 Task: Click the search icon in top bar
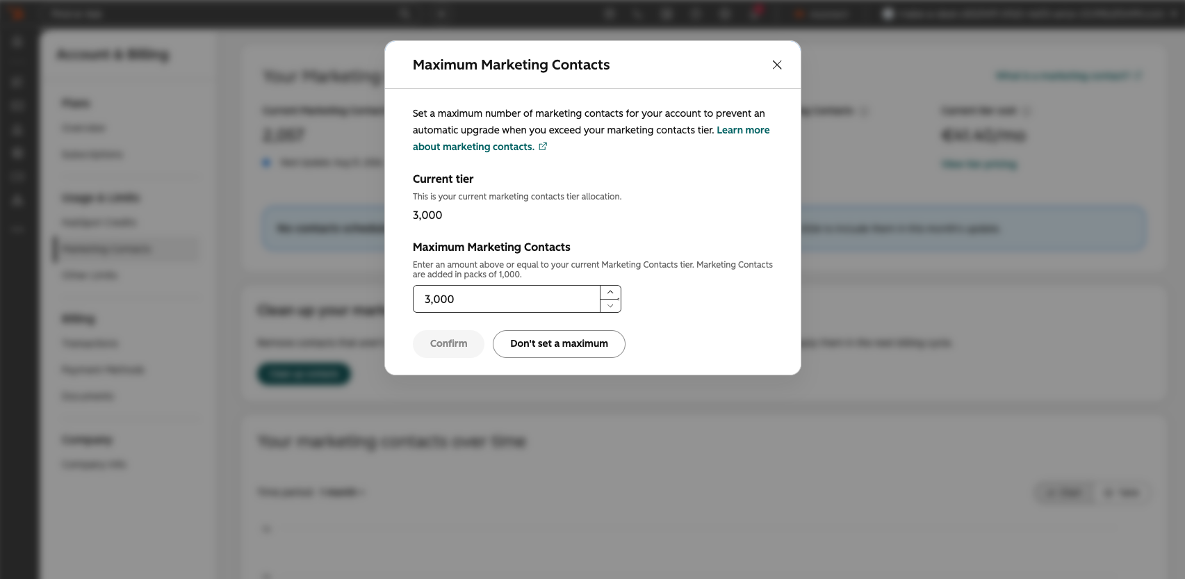(405, 14)
